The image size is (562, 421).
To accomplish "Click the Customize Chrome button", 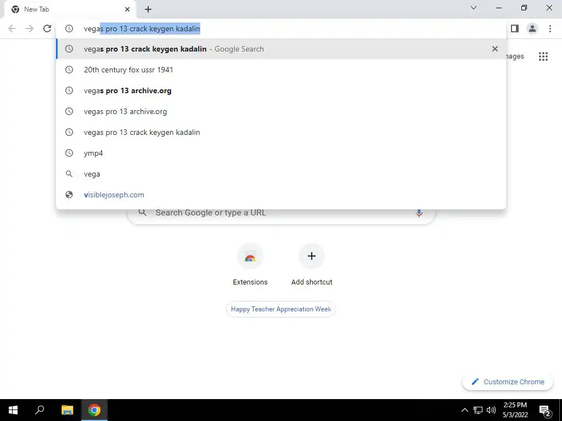I will [508, 382].
